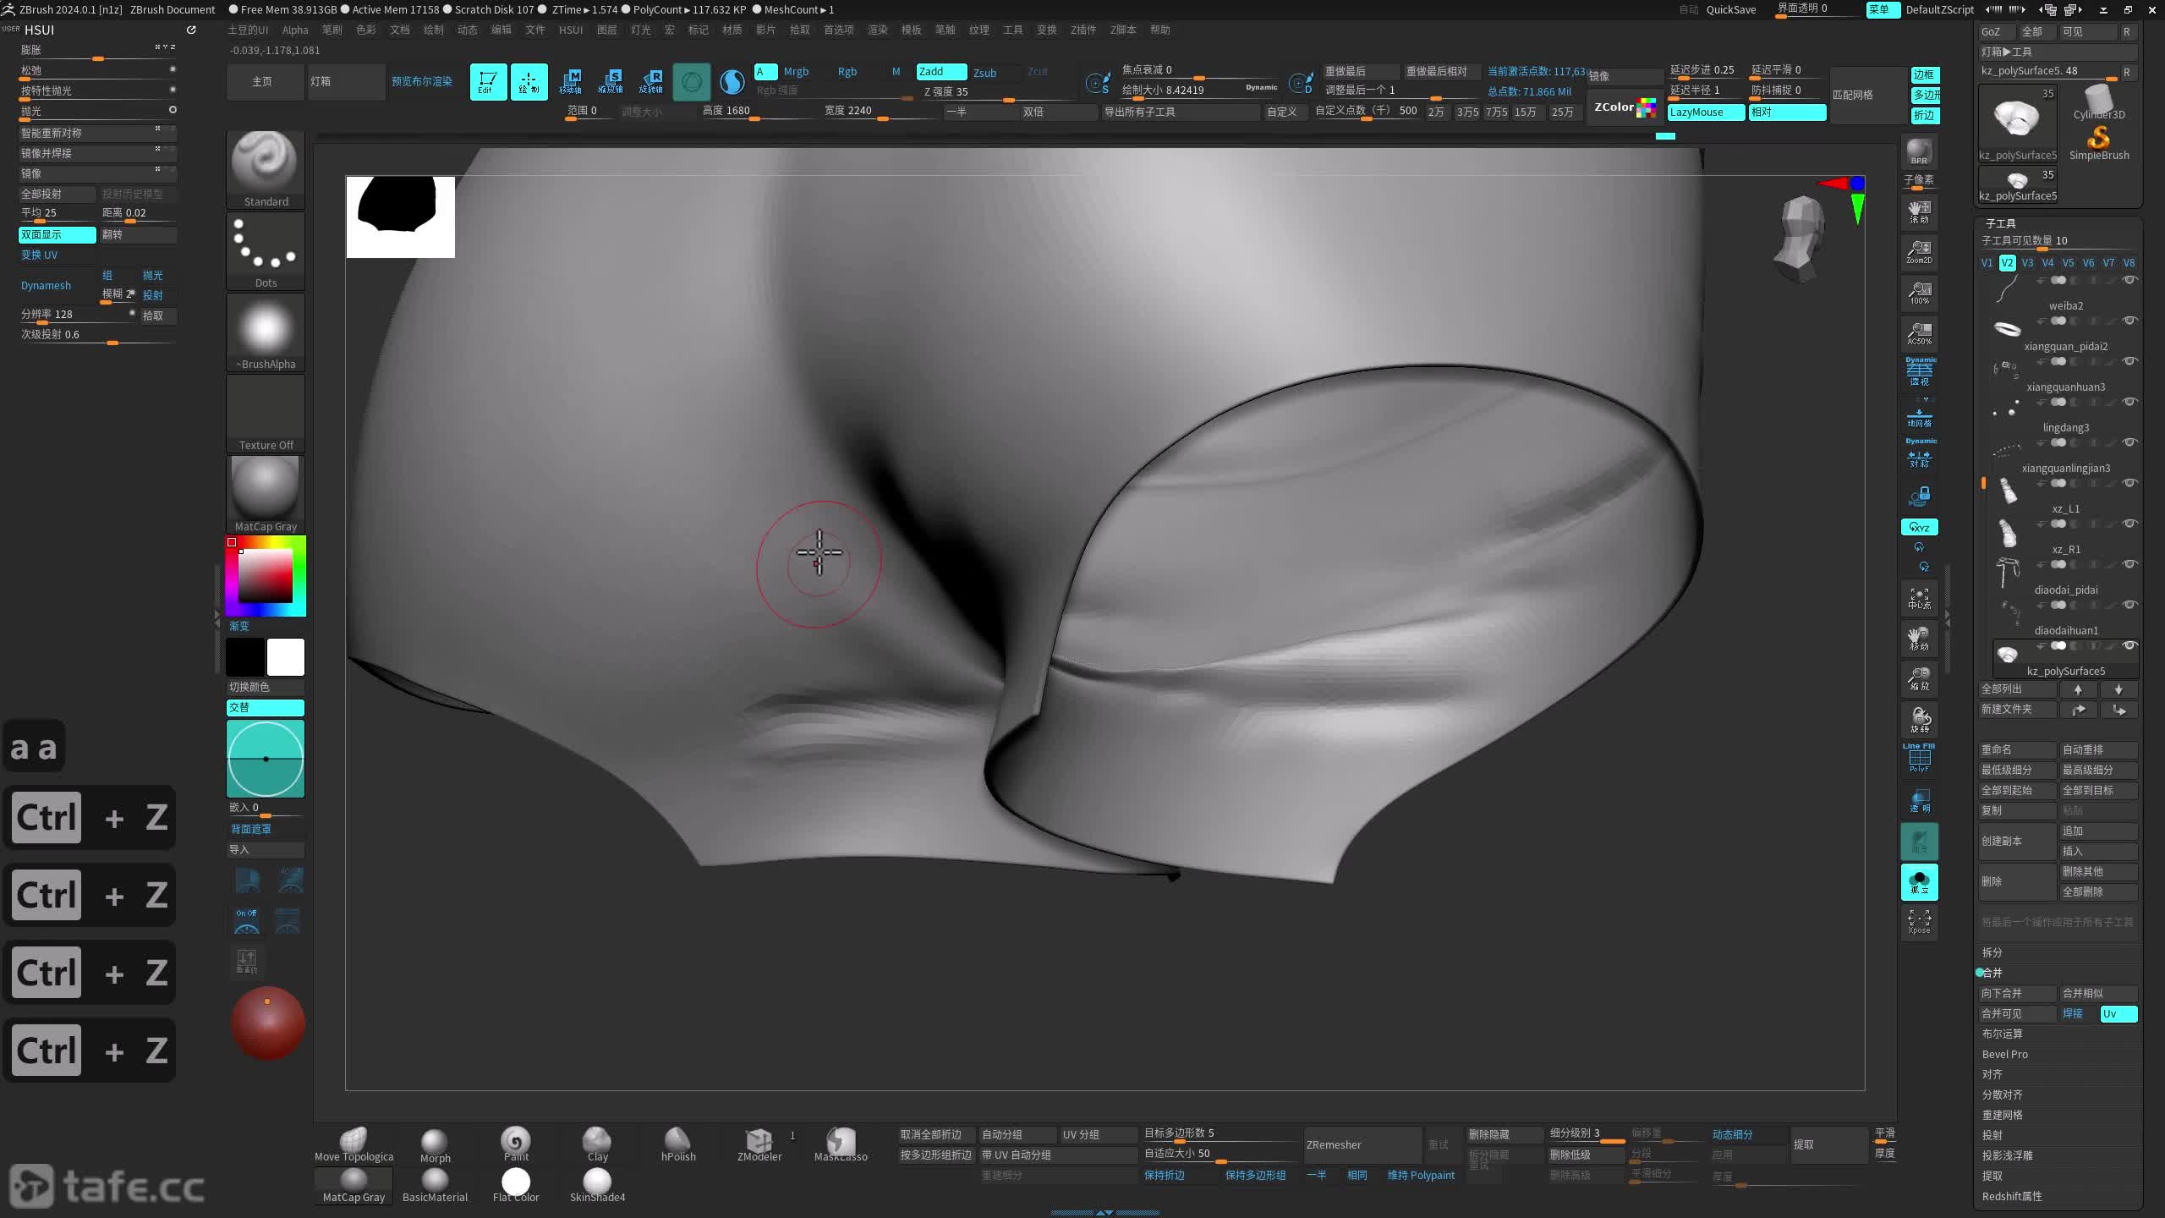Open the HSUI menu

[x=571, y=30]
